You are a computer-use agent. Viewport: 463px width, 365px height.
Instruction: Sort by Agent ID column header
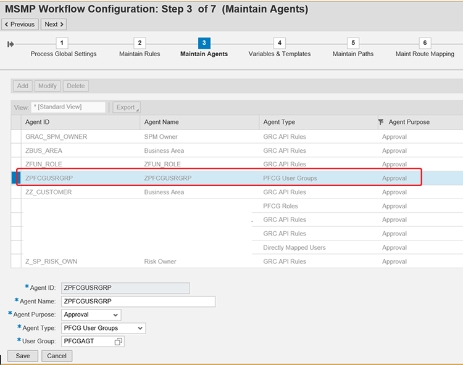point(80,122)
